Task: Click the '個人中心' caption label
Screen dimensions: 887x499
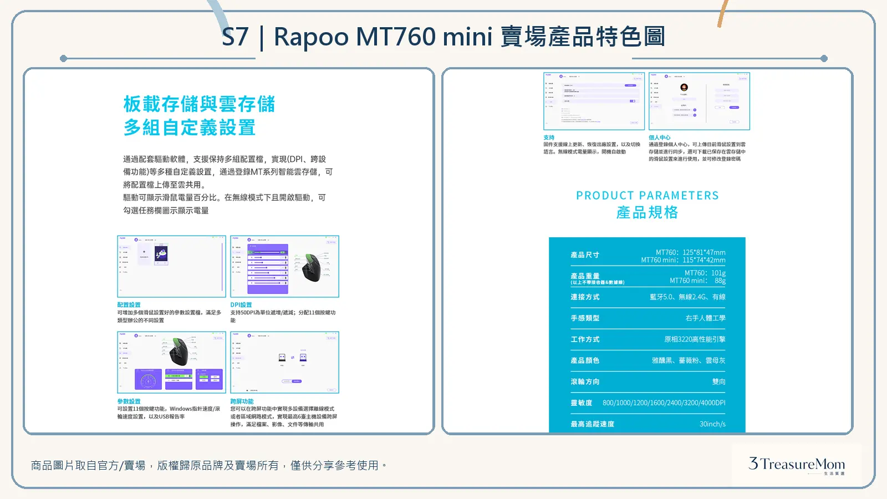Action: [x=660, y=138]
